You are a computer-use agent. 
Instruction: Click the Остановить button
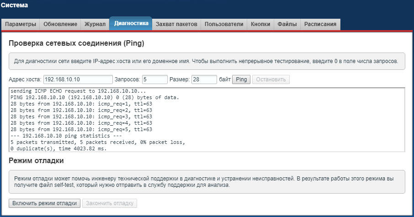pos(271,79)
